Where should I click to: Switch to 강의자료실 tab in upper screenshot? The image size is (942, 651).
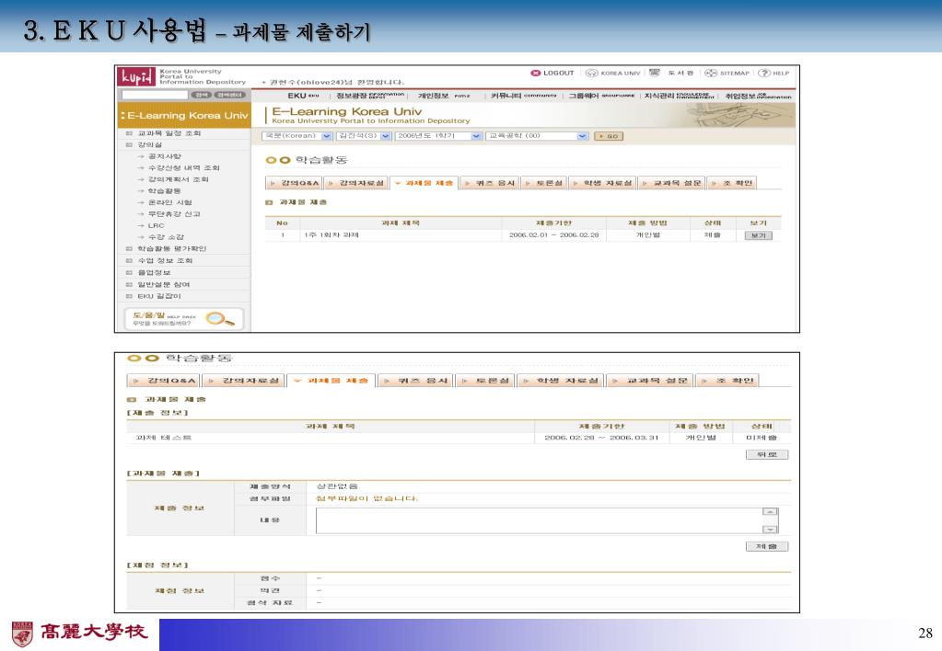[x=355, y=183]
